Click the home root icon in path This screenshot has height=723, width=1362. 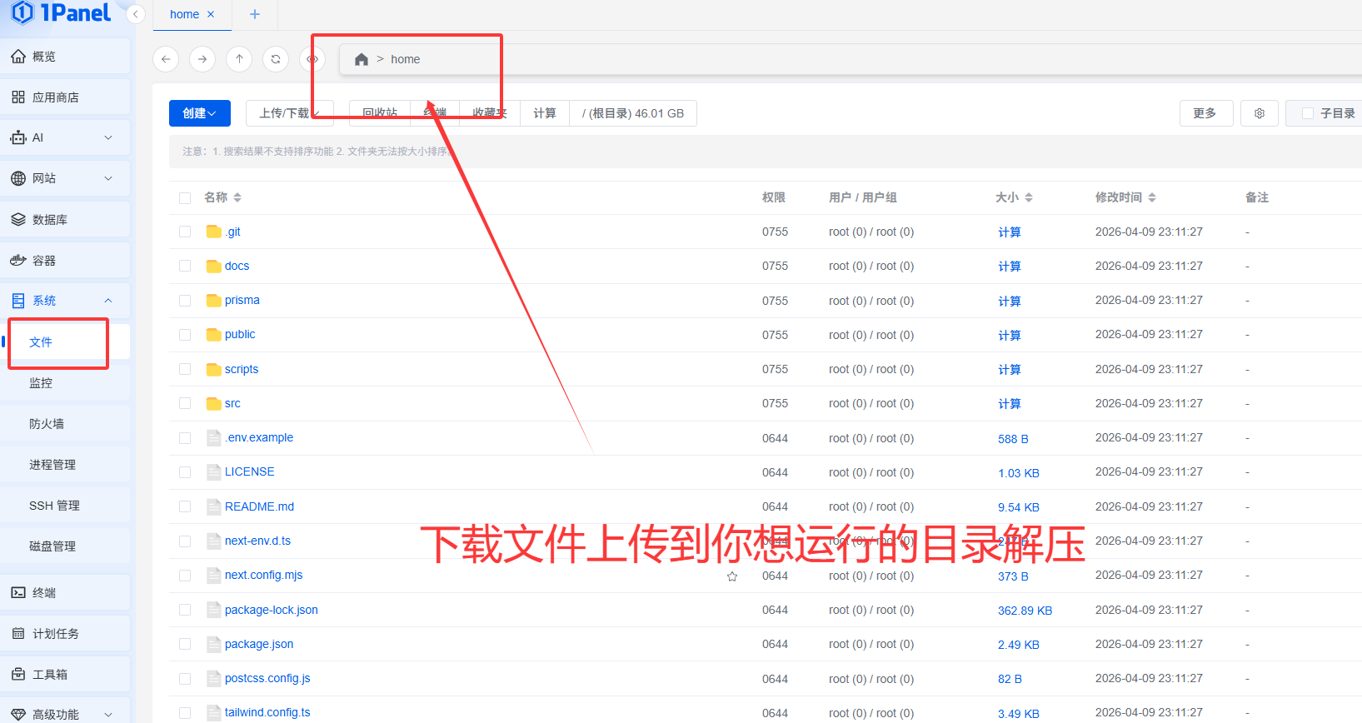click(x=362, y=59)
